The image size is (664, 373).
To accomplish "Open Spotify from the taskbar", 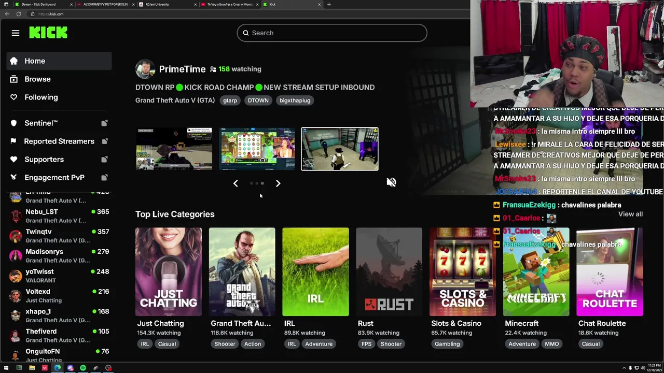I will click(83, 368).
